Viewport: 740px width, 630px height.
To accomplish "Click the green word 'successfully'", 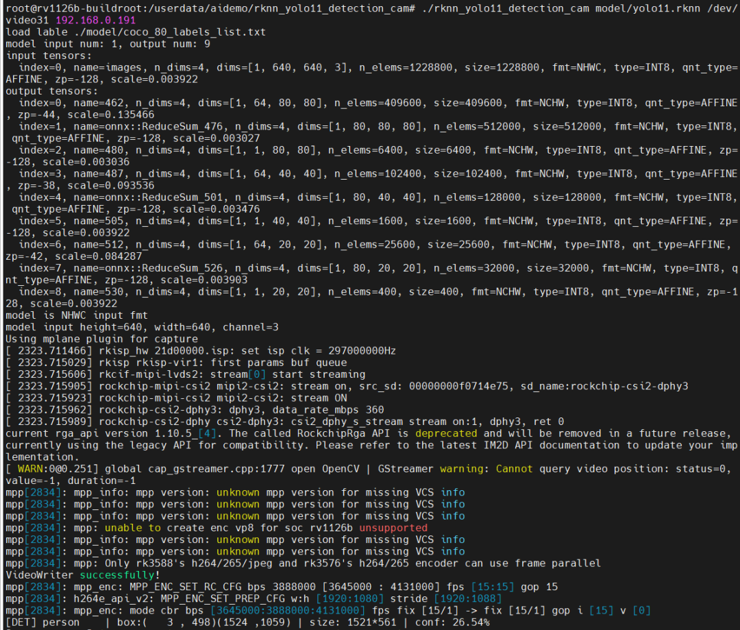I will pos(117,575).
